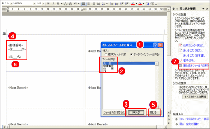Go forward in the mail merge task pane
The height and width of the screenshot is (129, 210).
coord(177,9)
